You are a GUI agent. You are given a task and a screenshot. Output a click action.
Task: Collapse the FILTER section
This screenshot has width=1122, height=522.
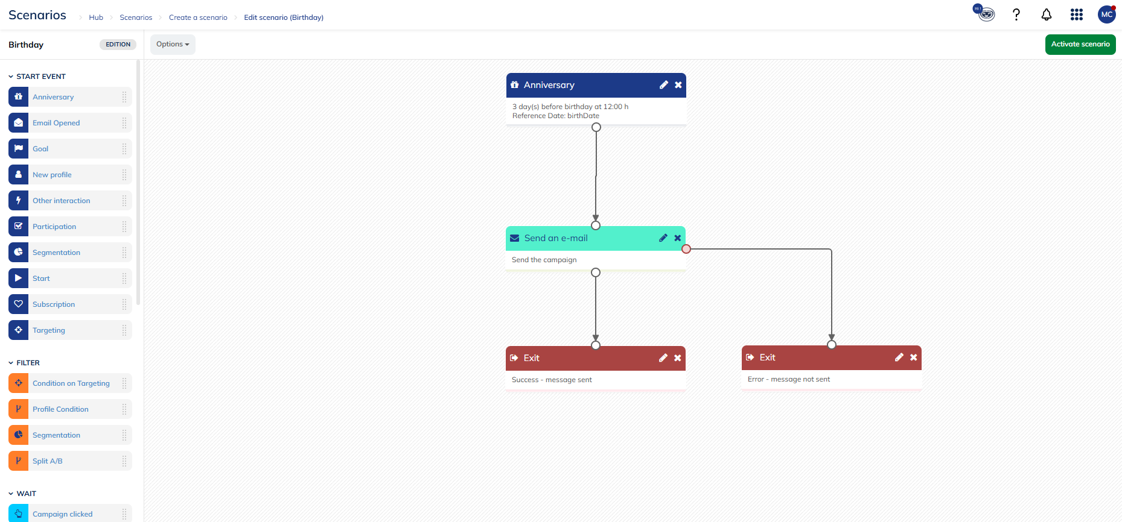11,363
